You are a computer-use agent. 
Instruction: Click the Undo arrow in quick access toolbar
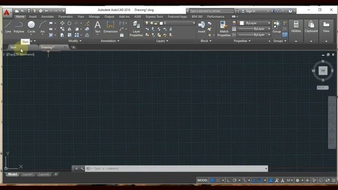(46, 11)
